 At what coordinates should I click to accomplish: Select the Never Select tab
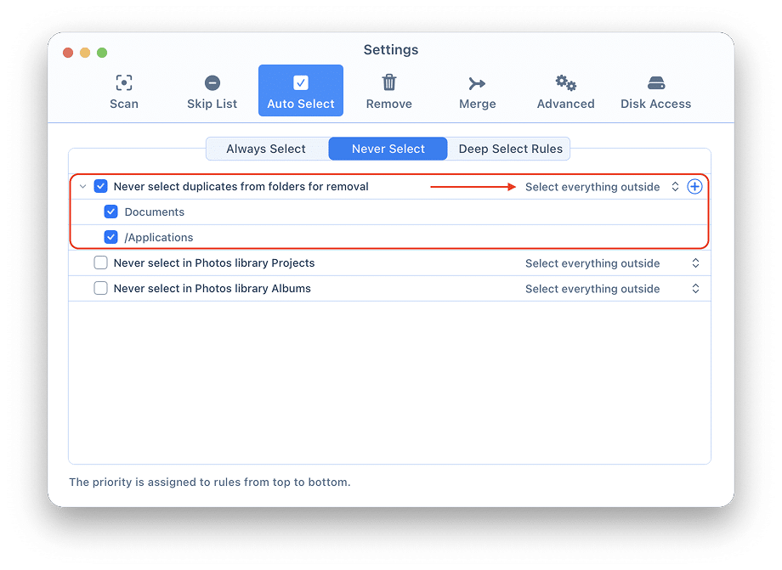[x=388, y=149]
